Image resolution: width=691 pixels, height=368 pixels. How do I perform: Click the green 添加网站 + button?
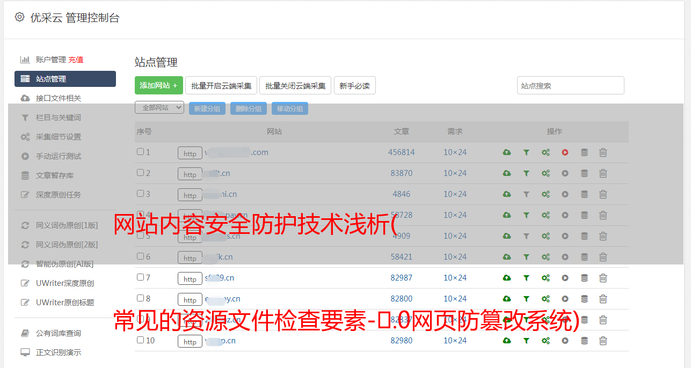pos(159,85)
